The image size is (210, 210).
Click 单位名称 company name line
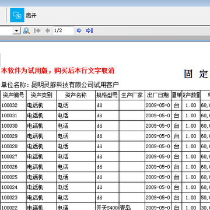click(60, 85)
